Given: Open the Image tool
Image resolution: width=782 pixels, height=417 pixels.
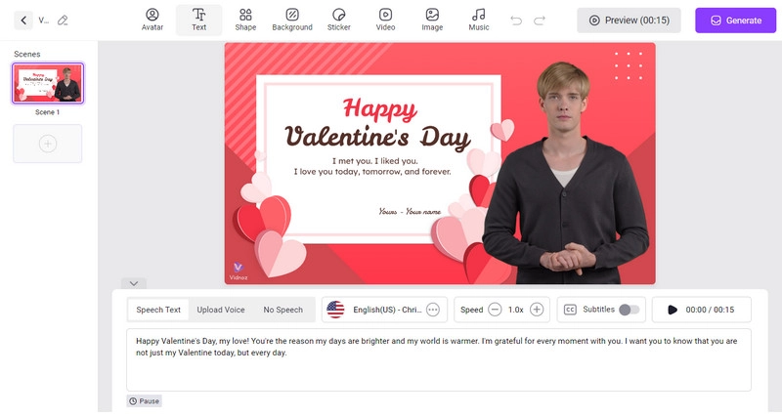Looking at the screenshot, I should point(432,20).
